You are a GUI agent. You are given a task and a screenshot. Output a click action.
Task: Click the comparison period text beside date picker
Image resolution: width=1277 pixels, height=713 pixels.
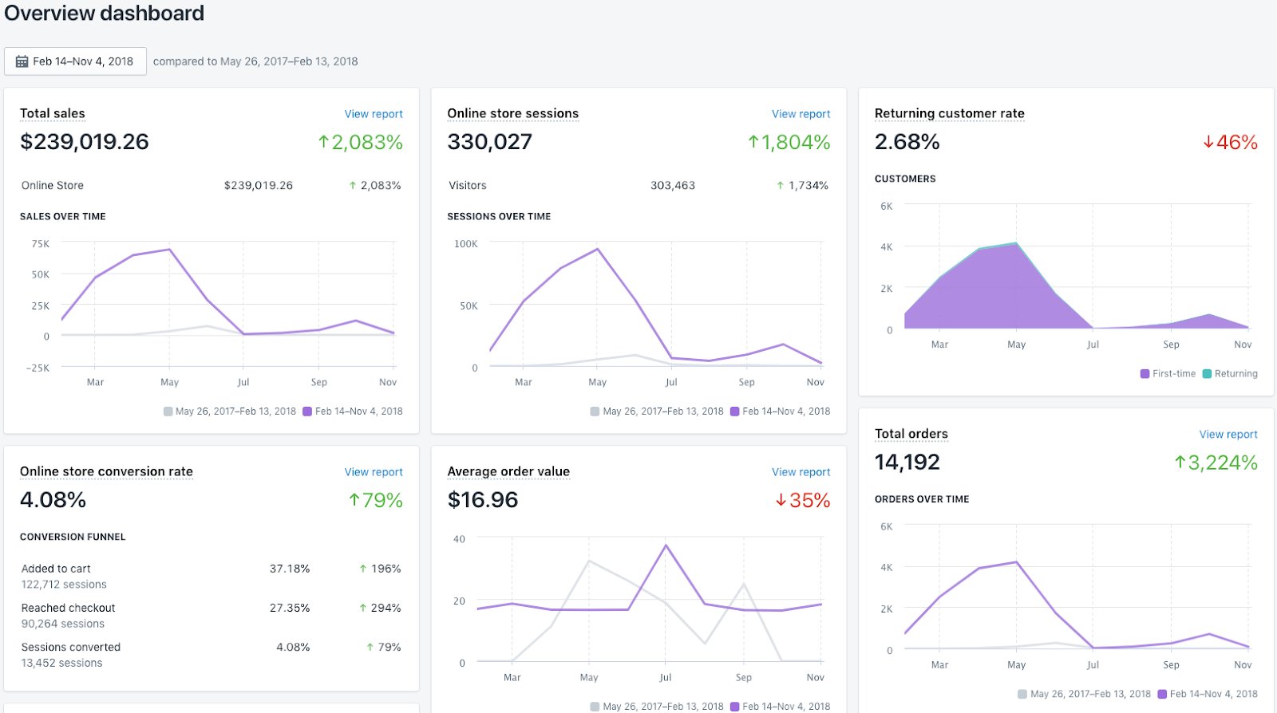pyautogui.click(x=255, y=61)
